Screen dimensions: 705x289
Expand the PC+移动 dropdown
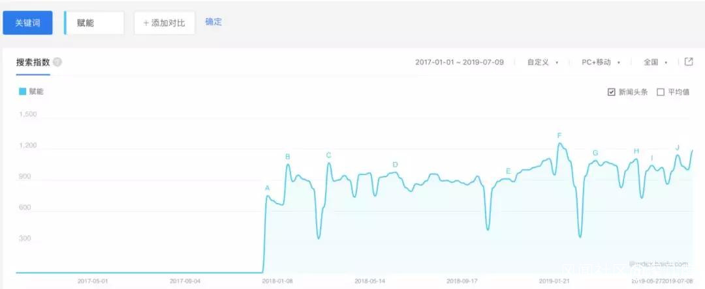click(x=601, y=62)
